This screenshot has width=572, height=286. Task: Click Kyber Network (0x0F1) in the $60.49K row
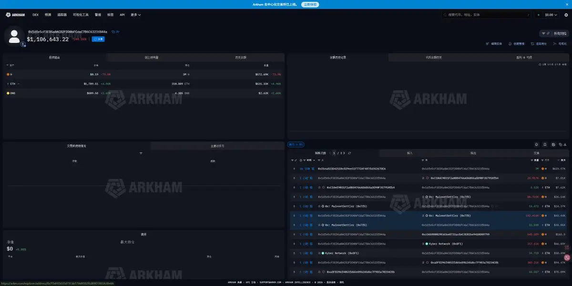(342, 253)
